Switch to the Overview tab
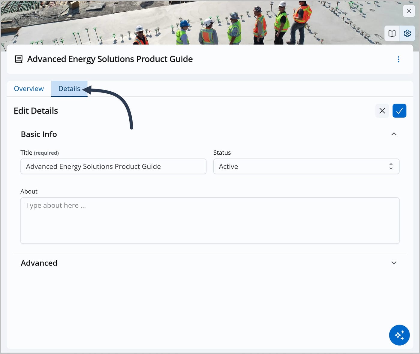Viewport: 420px width, 354px height. pyautogui.click(x=29, y=89)
